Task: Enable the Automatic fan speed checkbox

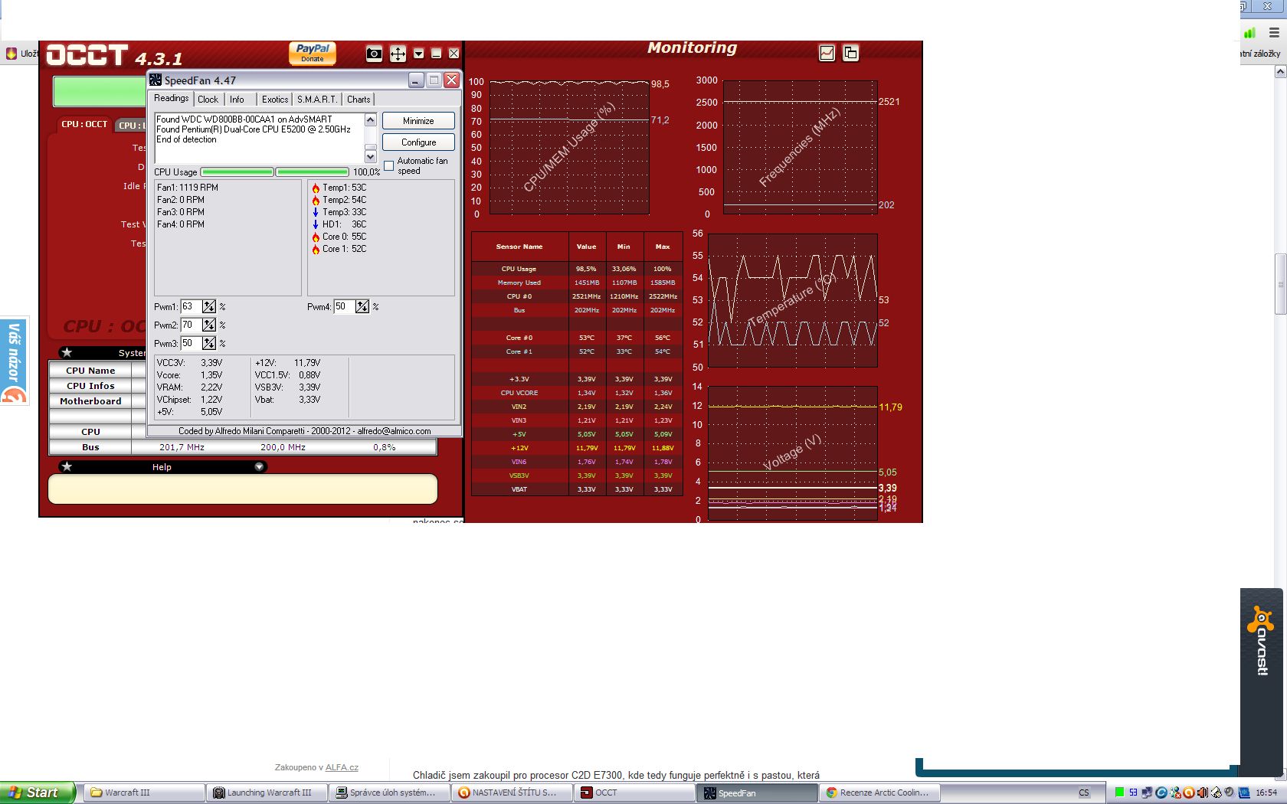Action: pyautogui.click(x=389, y=165)
